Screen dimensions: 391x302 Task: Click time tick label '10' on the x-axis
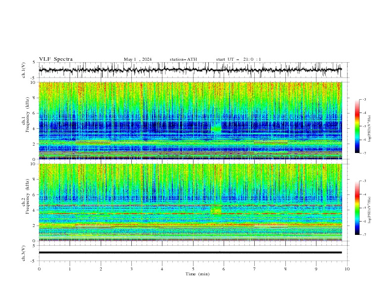tap(347, 269)
